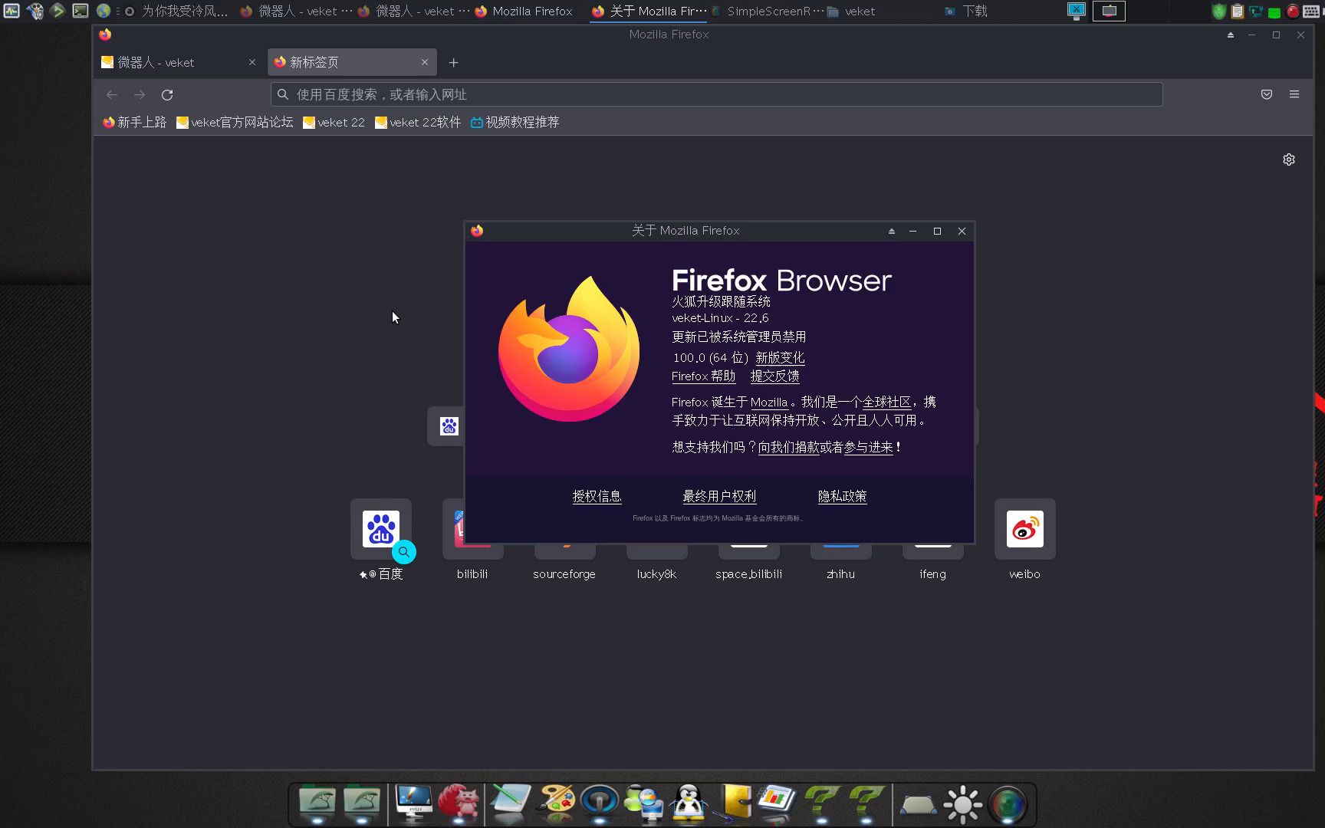The image size is (1325, 828).
Task: Click the 提交反馈 link
Action: (x=774, y=376)
